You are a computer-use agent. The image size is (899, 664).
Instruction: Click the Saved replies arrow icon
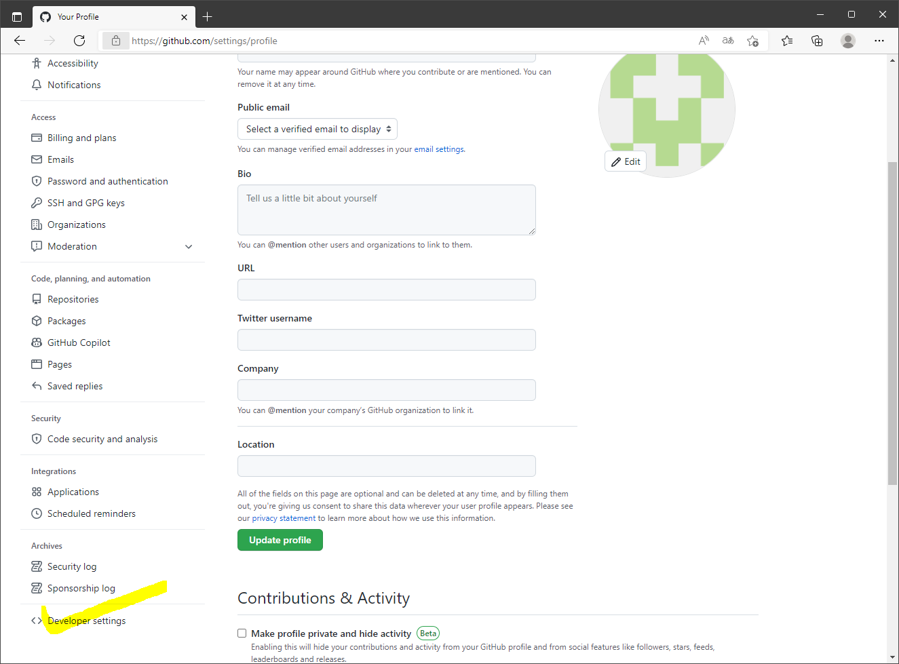[37, 386]
